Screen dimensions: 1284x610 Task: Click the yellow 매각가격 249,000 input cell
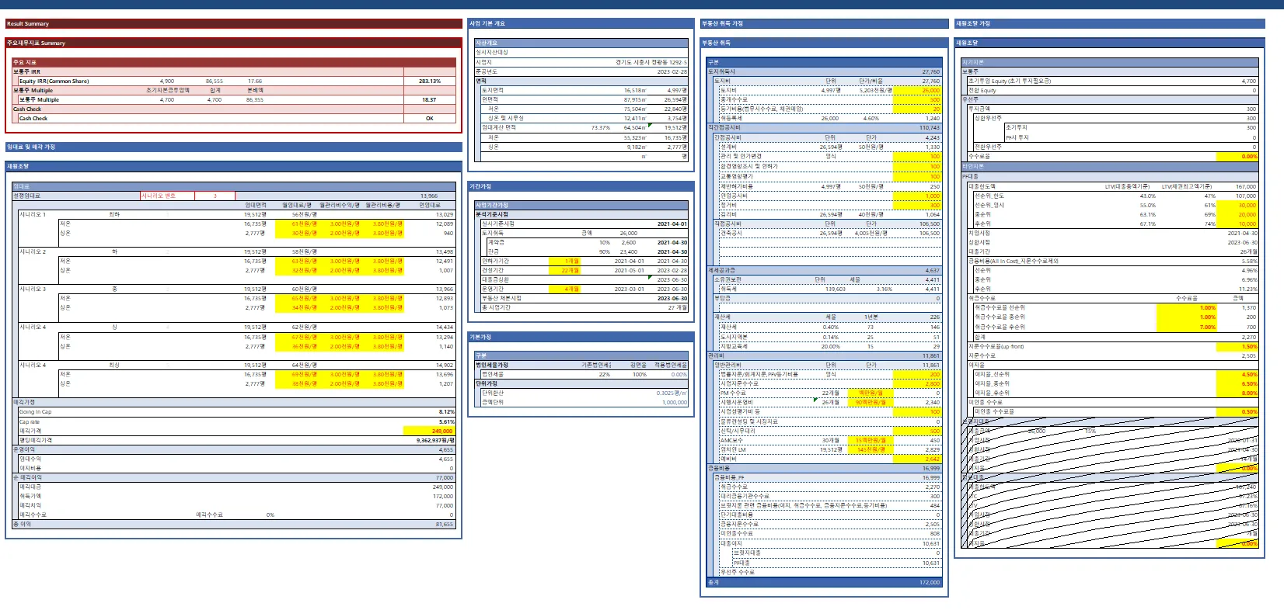tap(429, 431)
